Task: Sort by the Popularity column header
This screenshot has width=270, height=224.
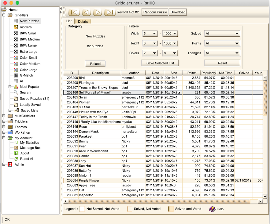Action: [209, 73]
